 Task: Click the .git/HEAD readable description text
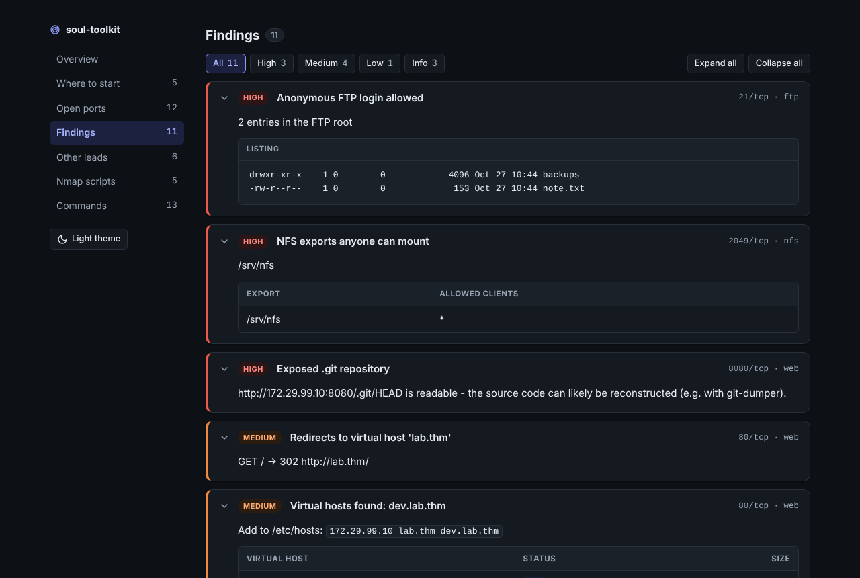[512, 393]
